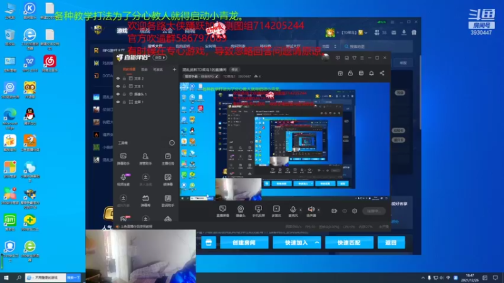Open the 读弹幕 tool icon
Screen dimensions: 504x283
click(168, 180)
